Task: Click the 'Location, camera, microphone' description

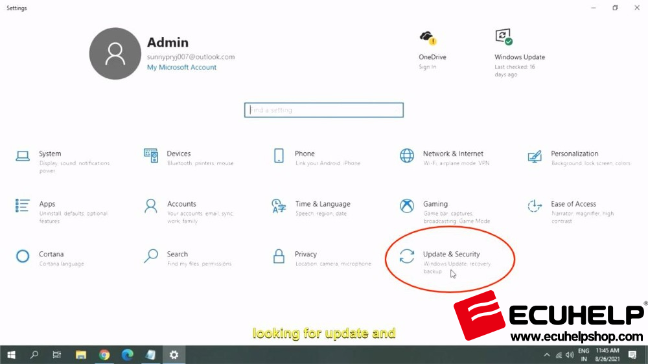Action: point(333,264)
